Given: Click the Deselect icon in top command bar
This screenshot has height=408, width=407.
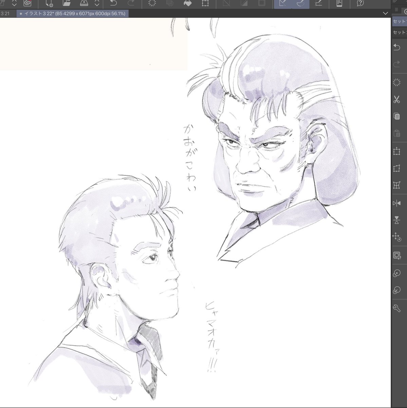Looking at the screenshot, I should tap(226, 3).
